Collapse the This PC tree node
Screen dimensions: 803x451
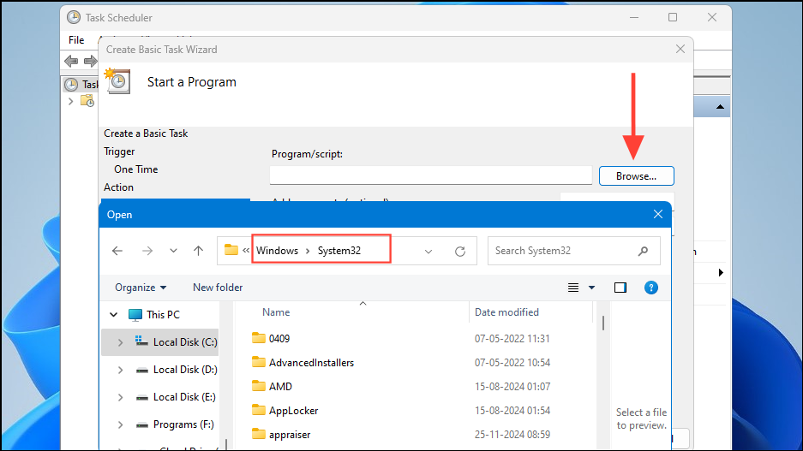(114, 314)
